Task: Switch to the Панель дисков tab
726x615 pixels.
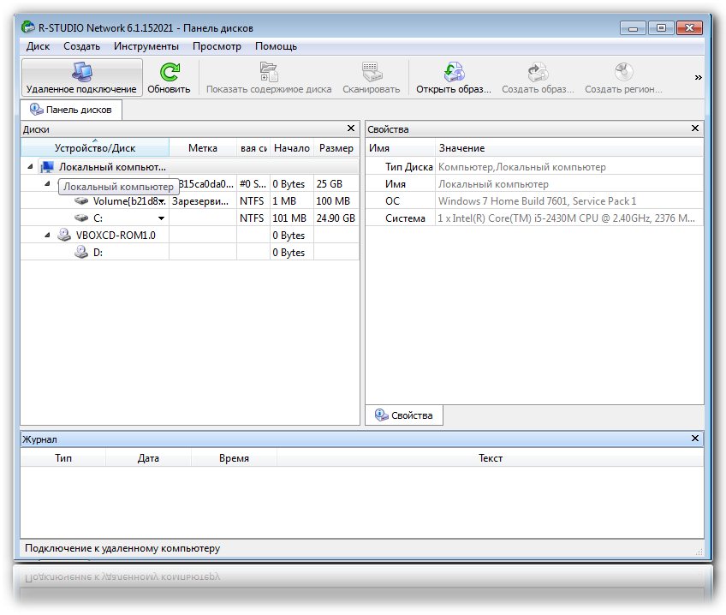Action: pos(73,110)
